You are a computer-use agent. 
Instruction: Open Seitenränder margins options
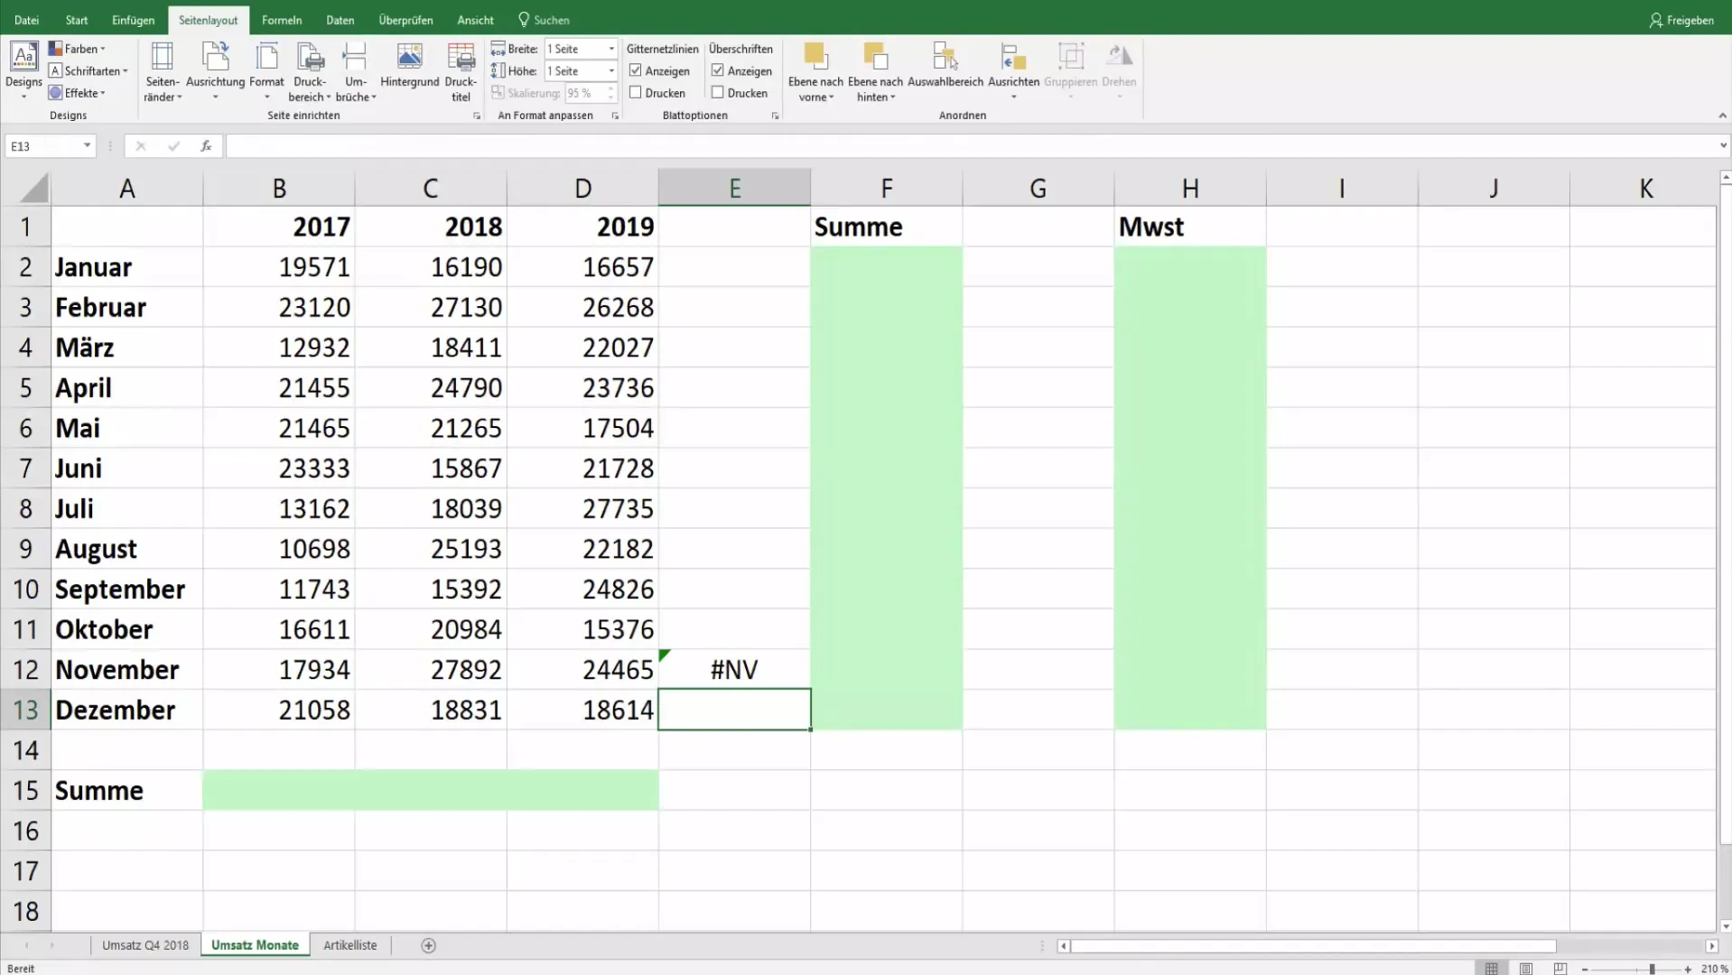pyautogui.click(x=163, y=71)
